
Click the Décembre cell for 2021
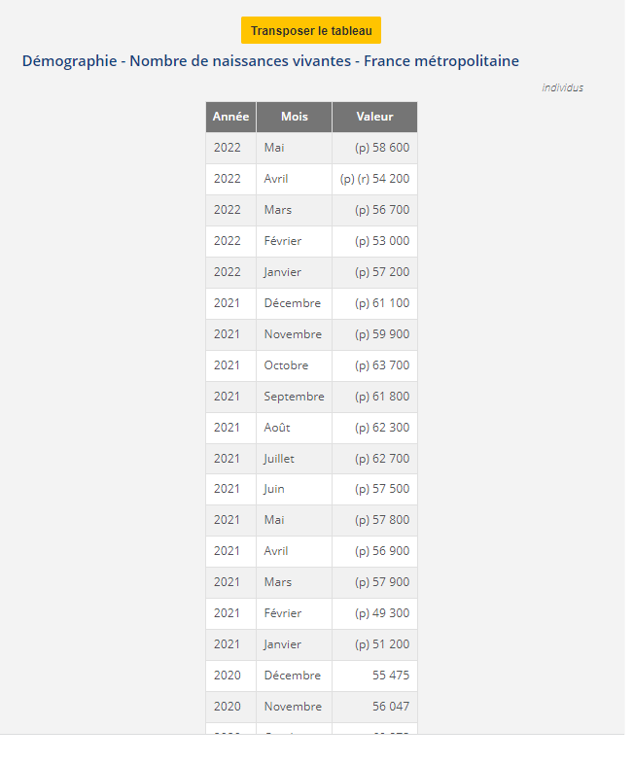pyautogui.click(x=292, y=303)
